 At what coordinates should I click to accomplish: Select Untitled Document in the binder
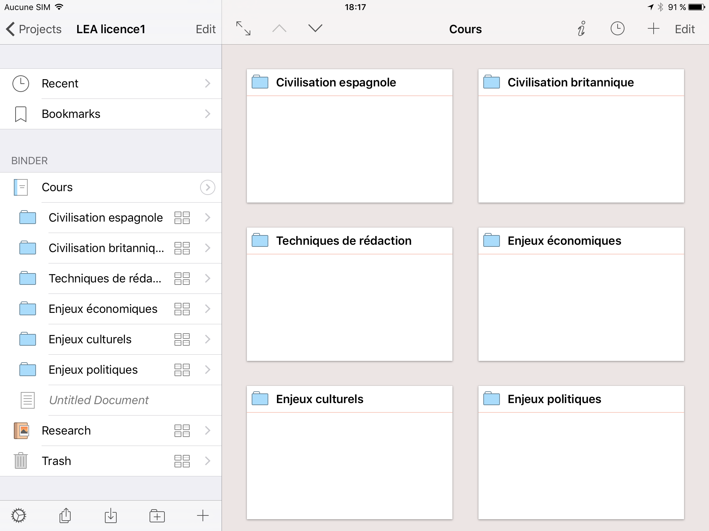click(x=99, y=400)
